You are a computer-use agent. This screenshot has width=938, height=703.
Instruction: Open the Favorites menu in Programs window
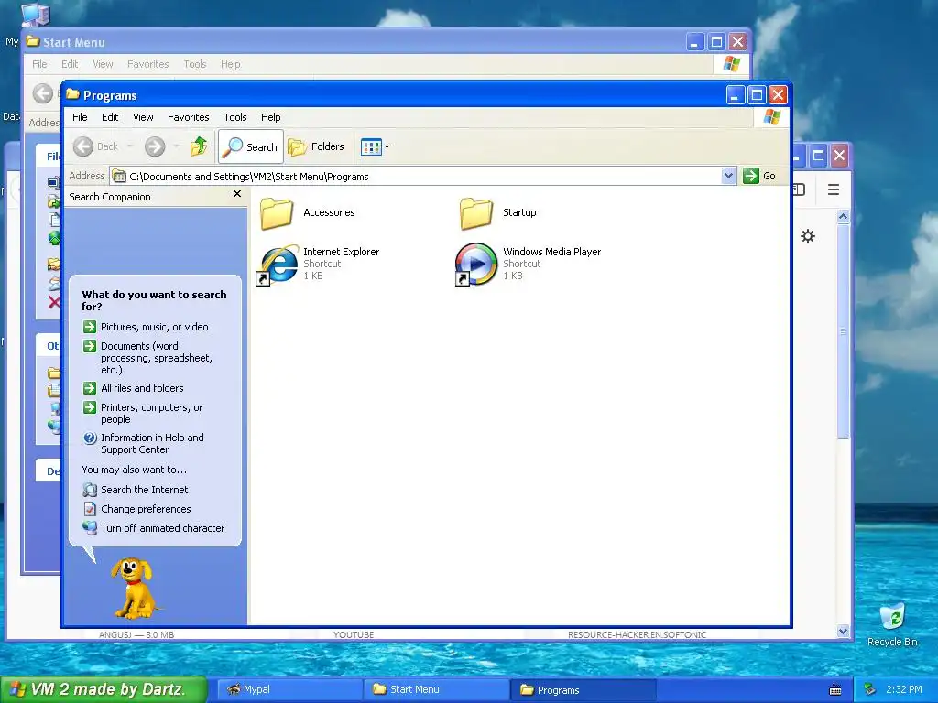click(x=189, y=117)
